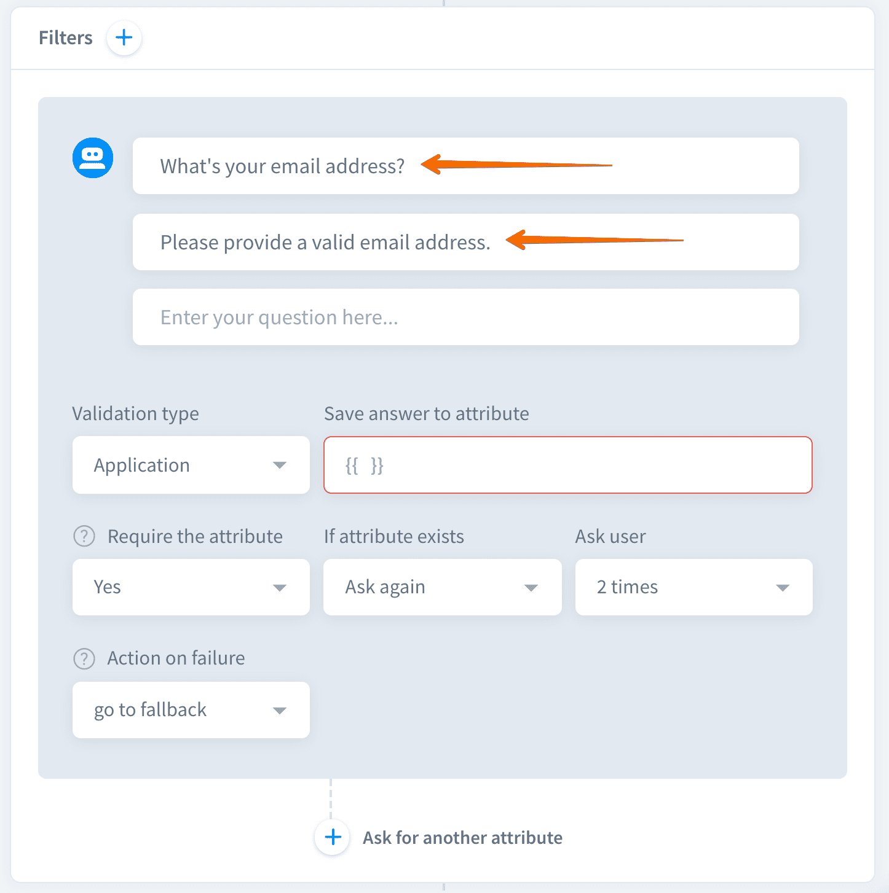Click the blue bot avatar icon
The image size is (889, 893).
click(93, 158)
